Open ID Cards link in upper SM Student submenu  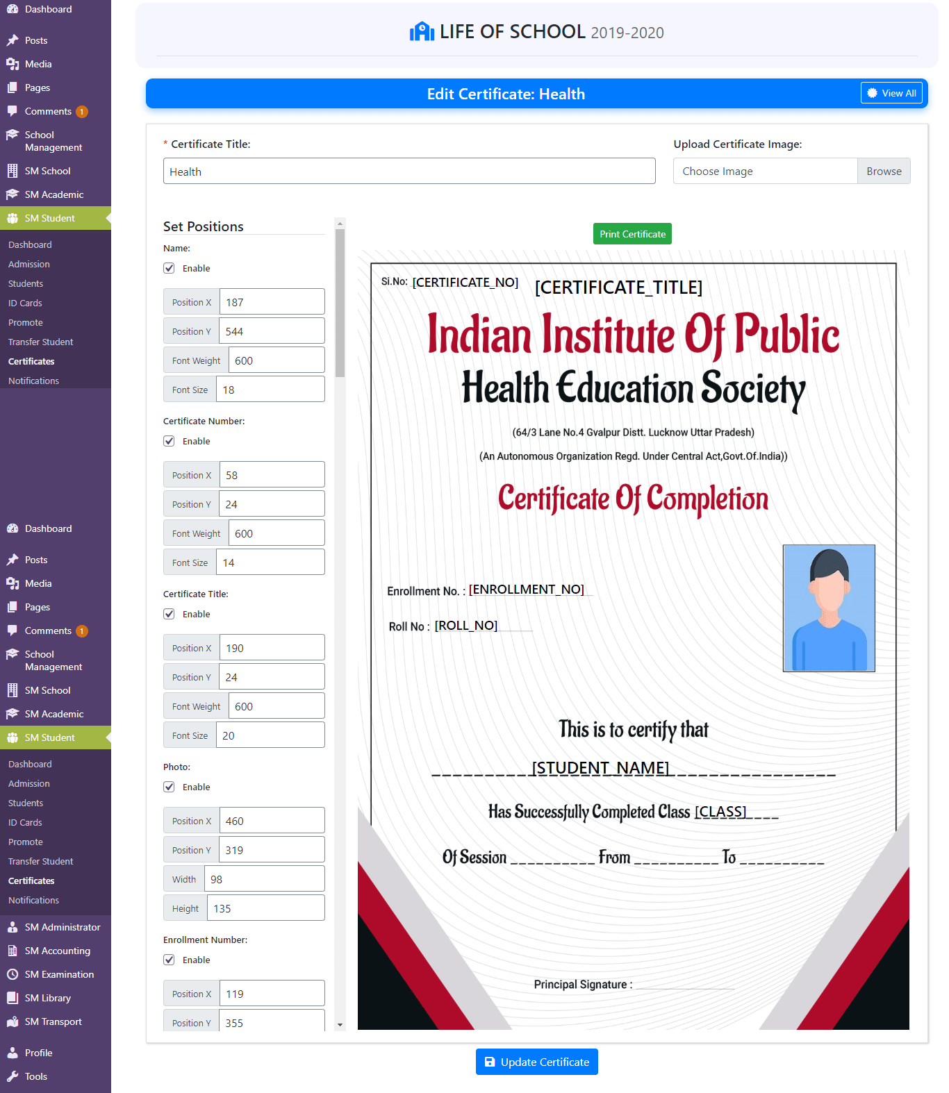(25, 303)
